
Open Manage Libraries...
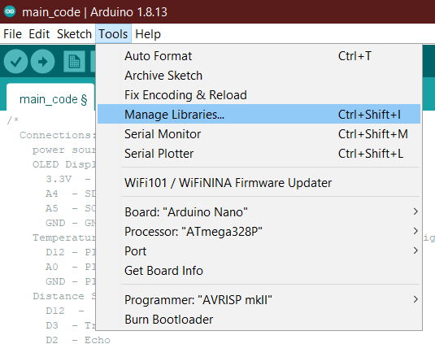point(259,115)
